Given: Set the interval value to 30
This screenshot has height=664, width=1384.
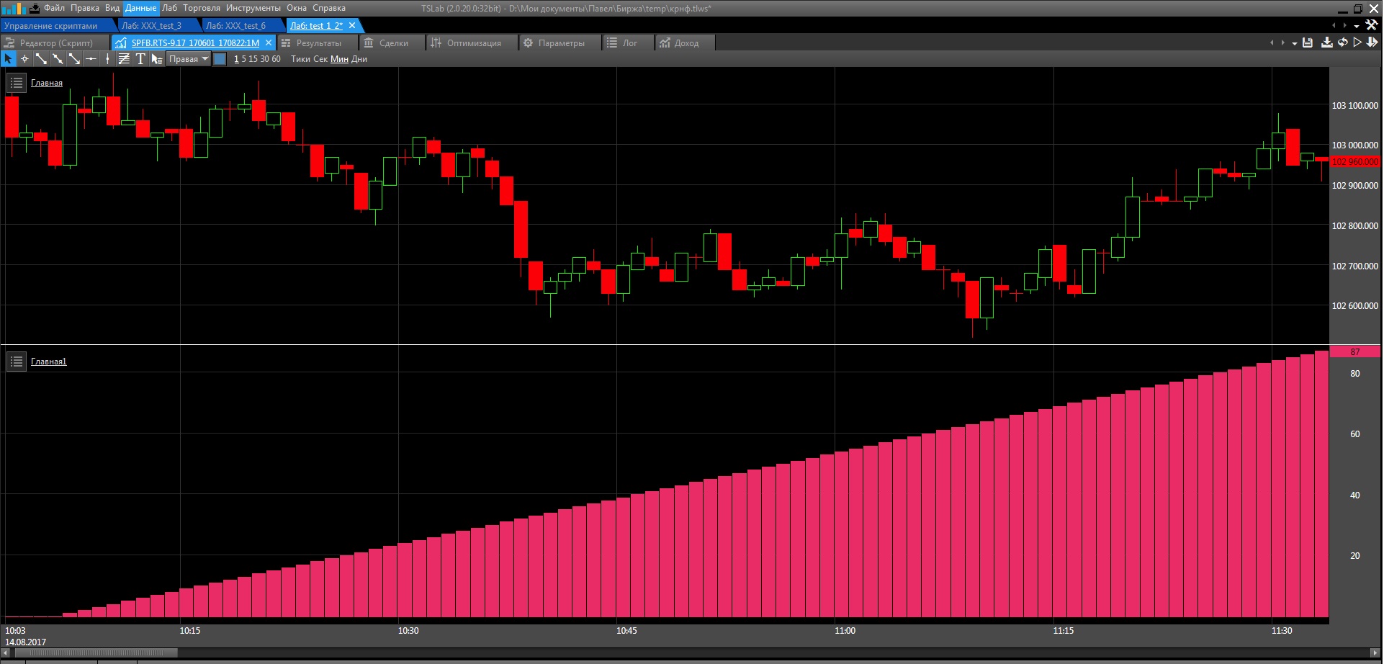Looking at the screenshot, I should [x=264, y=59].
